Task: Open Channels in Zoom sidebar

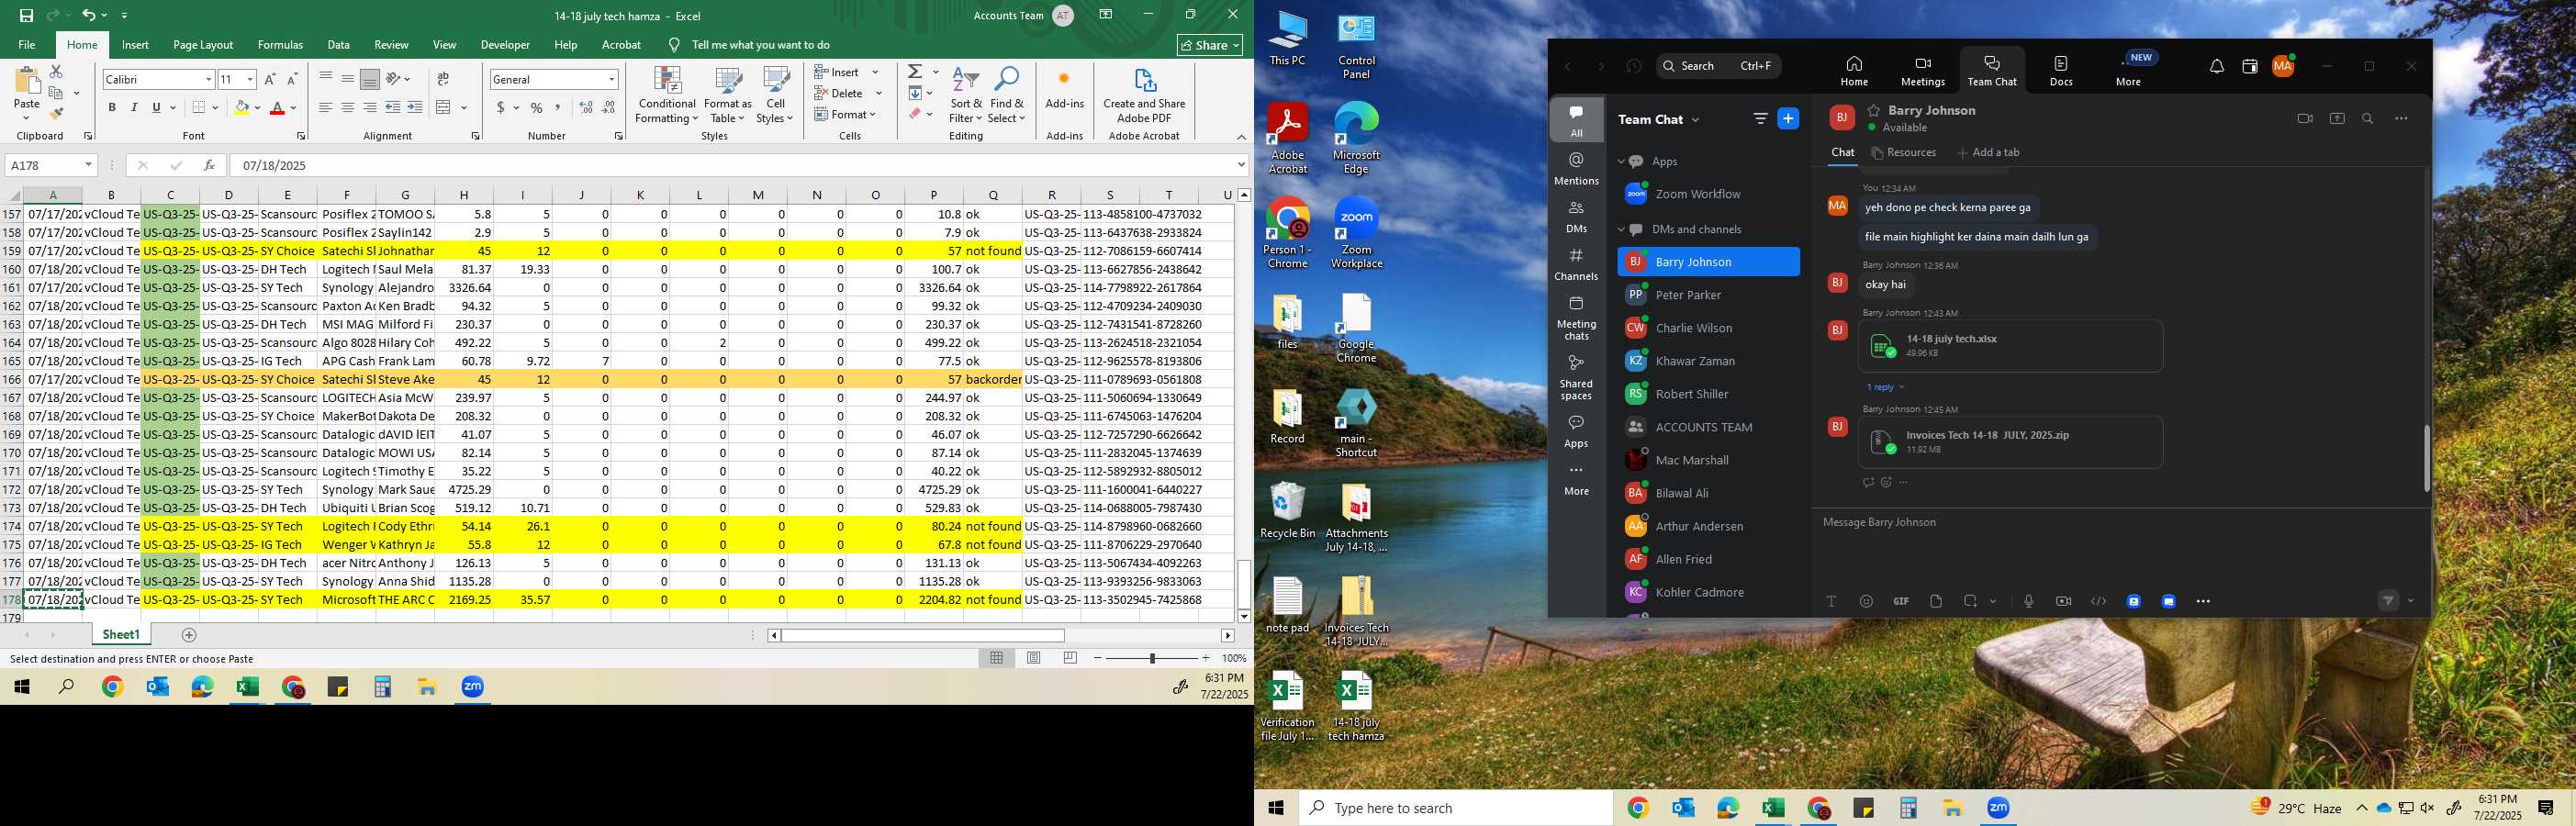Action: point(1576,265)
